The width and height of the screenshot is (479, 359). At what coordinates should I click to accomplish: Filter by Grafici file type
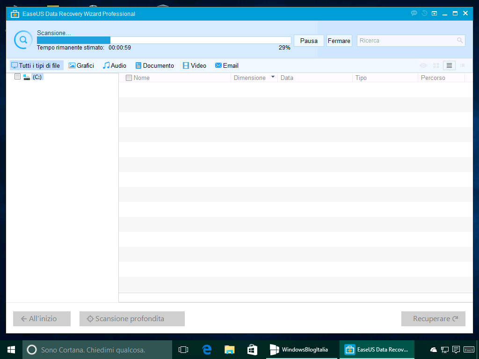coord(81,65)
